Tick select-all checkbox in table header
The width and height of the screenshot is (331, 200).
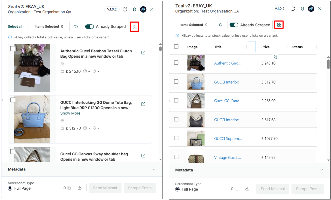point(176,46)
